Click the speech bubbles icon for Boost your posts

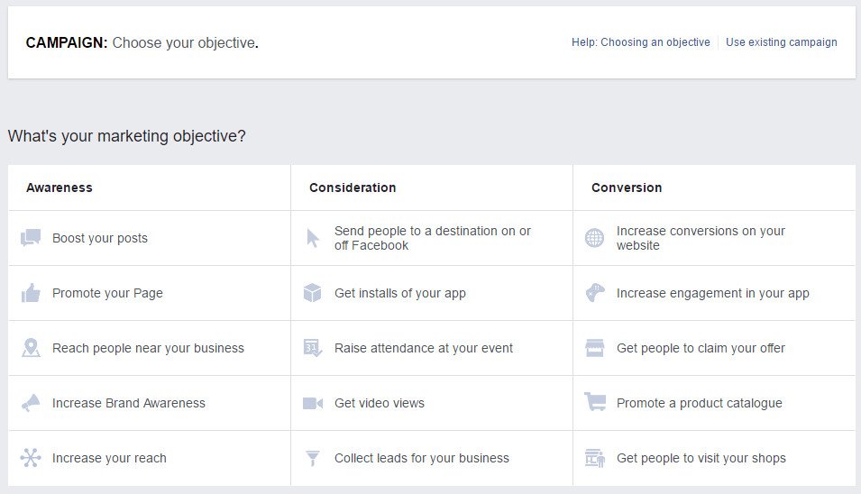[x=31, y=238]
